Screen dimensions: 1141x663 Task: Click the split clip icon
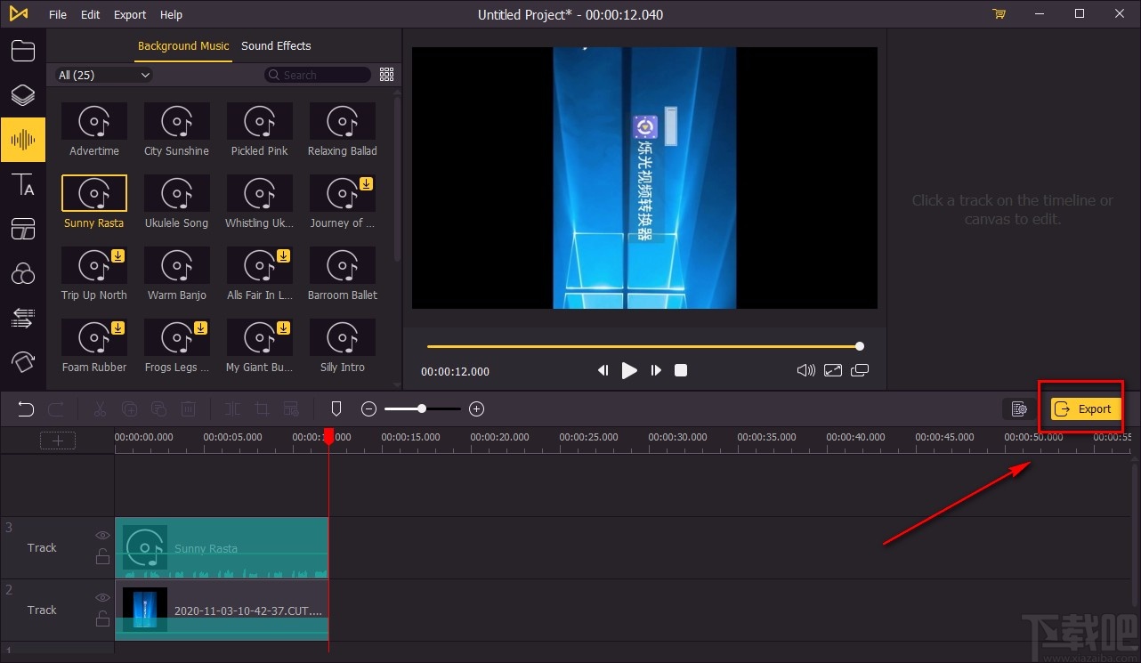[232, 409]
